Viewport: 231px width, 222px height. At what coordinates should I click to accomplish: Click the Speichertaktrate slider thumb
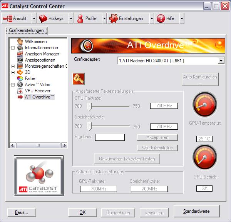pos(89,126)
